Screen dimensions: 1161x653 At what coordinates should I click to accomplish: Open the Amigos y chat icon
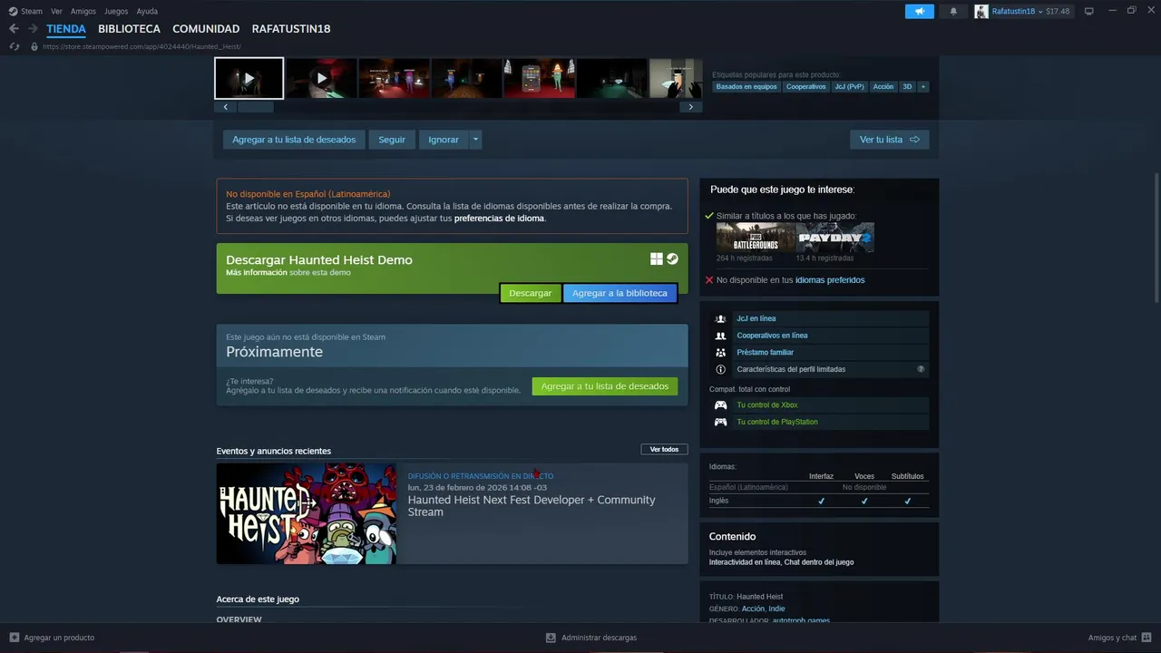pyautogui.click(x=1147, y=638)
